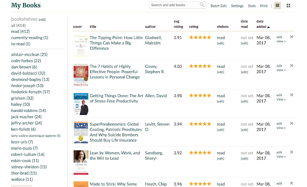Open the dan-brown (6) shelf
The image size is (307, 187).
24,67
